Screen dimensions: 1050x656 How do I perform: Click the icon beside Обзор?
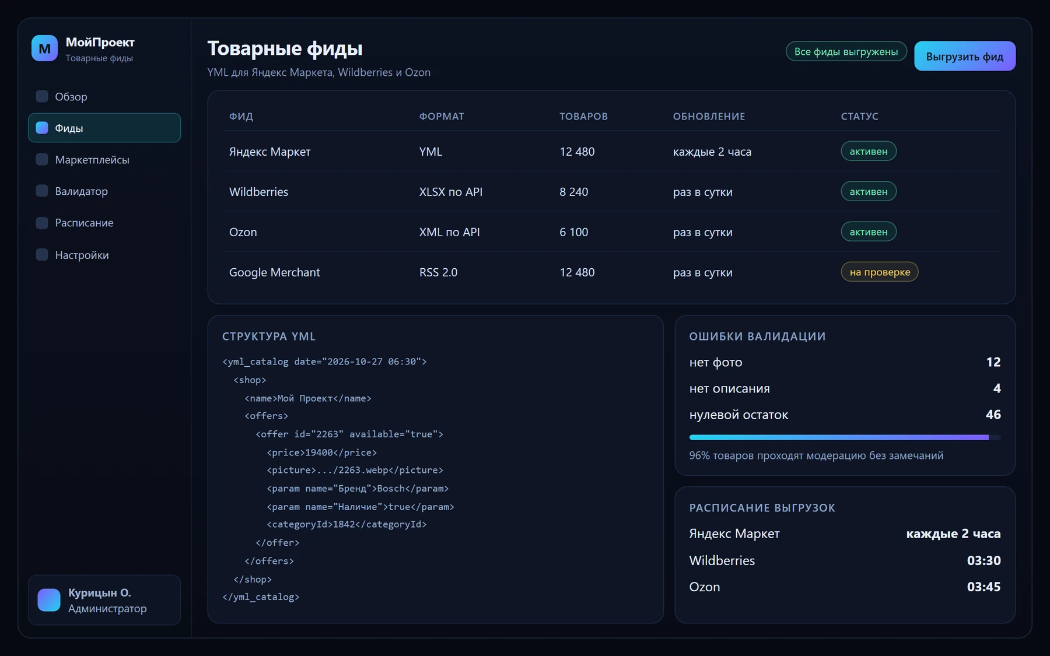42,96
